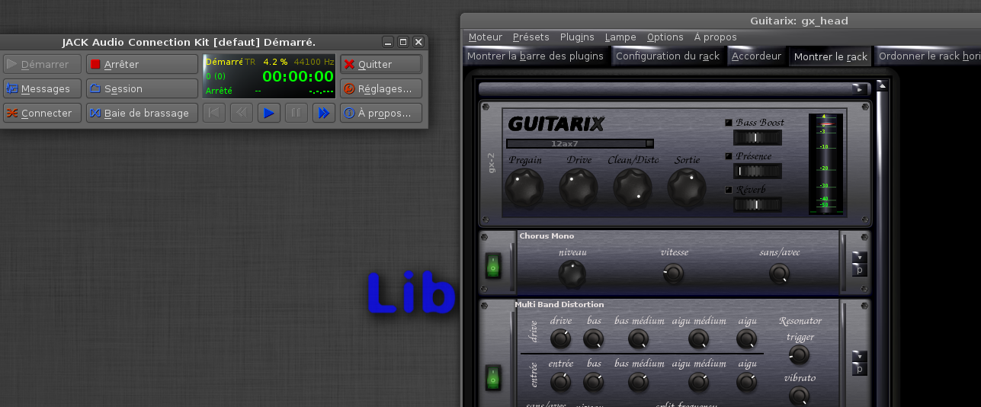Click the aigu knob in entrée row

pos(747,382)
